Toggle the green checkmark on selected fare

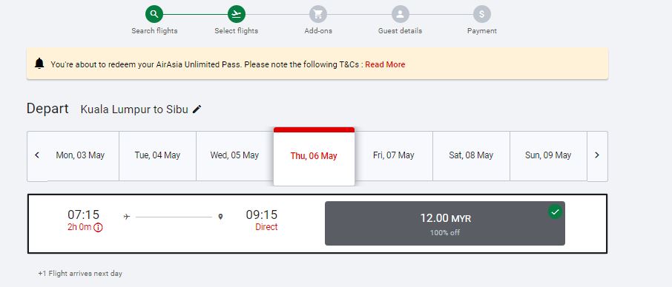(555, 212)
